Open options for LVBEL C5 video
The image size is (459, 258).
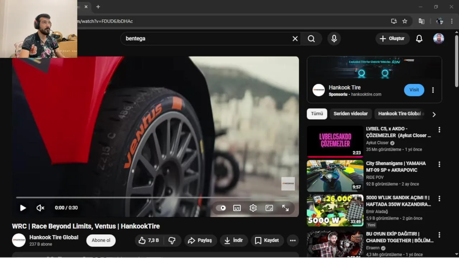click(x=439, y=130)
